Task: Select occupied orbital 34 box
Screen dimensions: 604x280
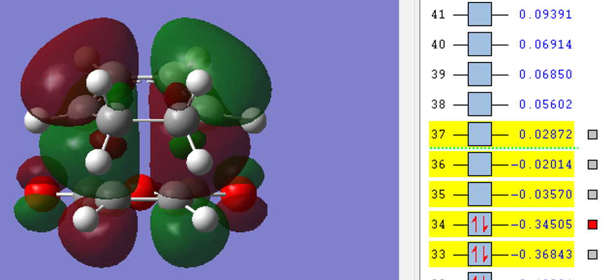Action: pyautogui.click(x=479, y=224)
